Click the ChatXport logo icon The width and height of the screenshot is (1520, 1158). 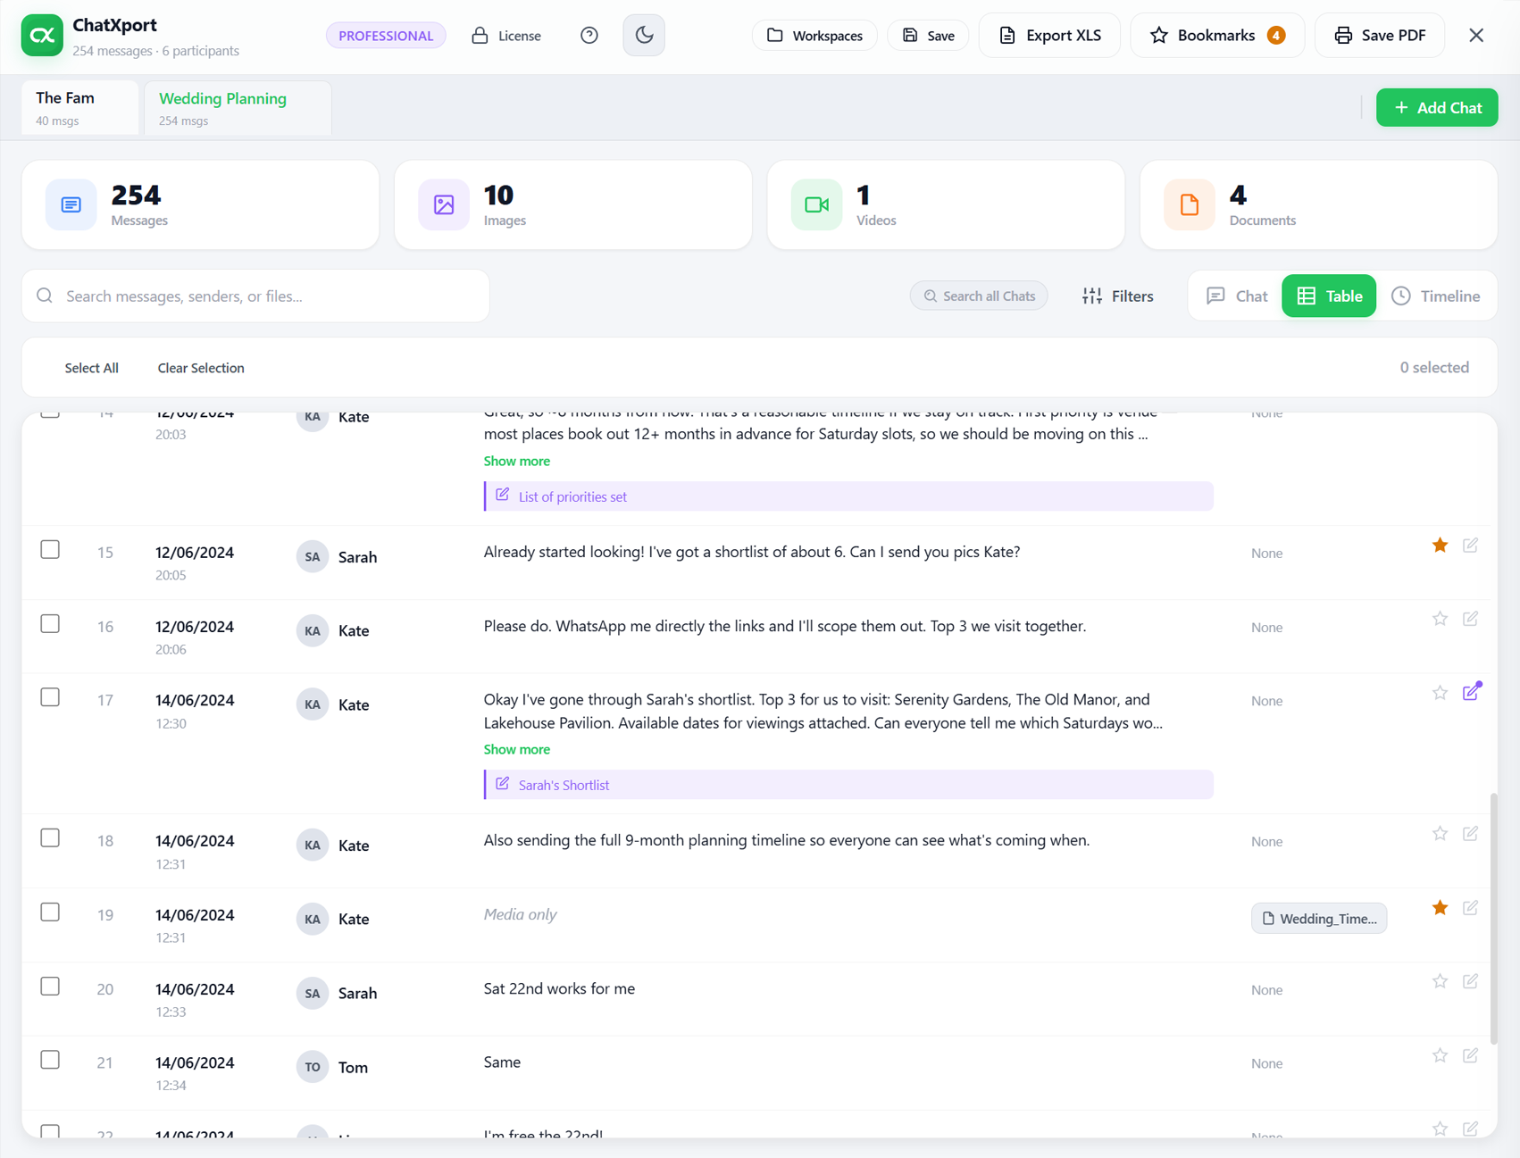[42, 36]
